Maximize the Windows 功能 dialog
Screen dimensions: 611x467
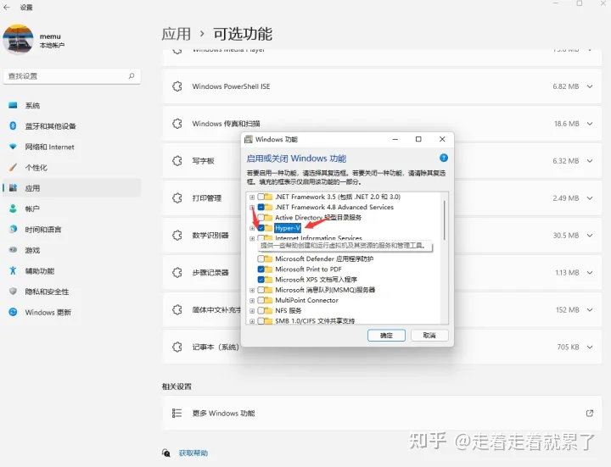418,139
